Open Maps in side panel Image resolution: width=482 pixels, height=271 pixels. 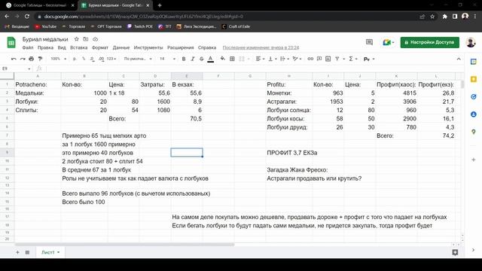474,132
